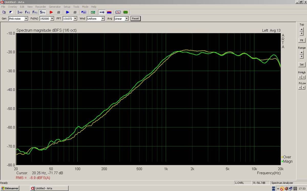Decrease the Range with the down arrow
The height and width of the screenshot is (191, 307).
coord(302,56)
